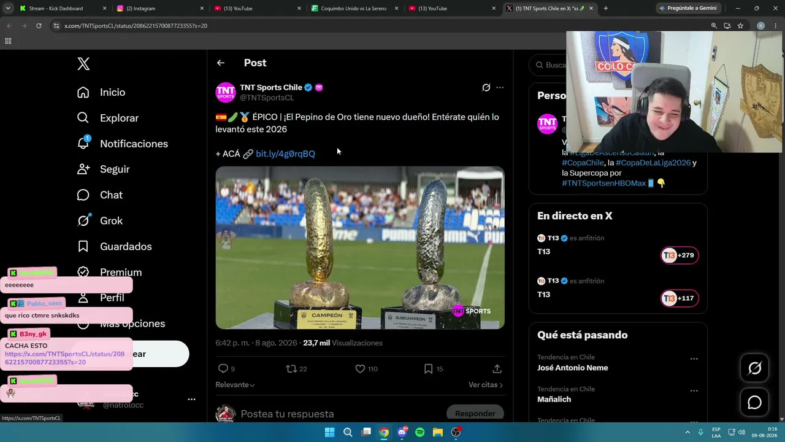Open the Chrome apps grid shortcut
The image size is (785, 442).
[x=8, y=41]
